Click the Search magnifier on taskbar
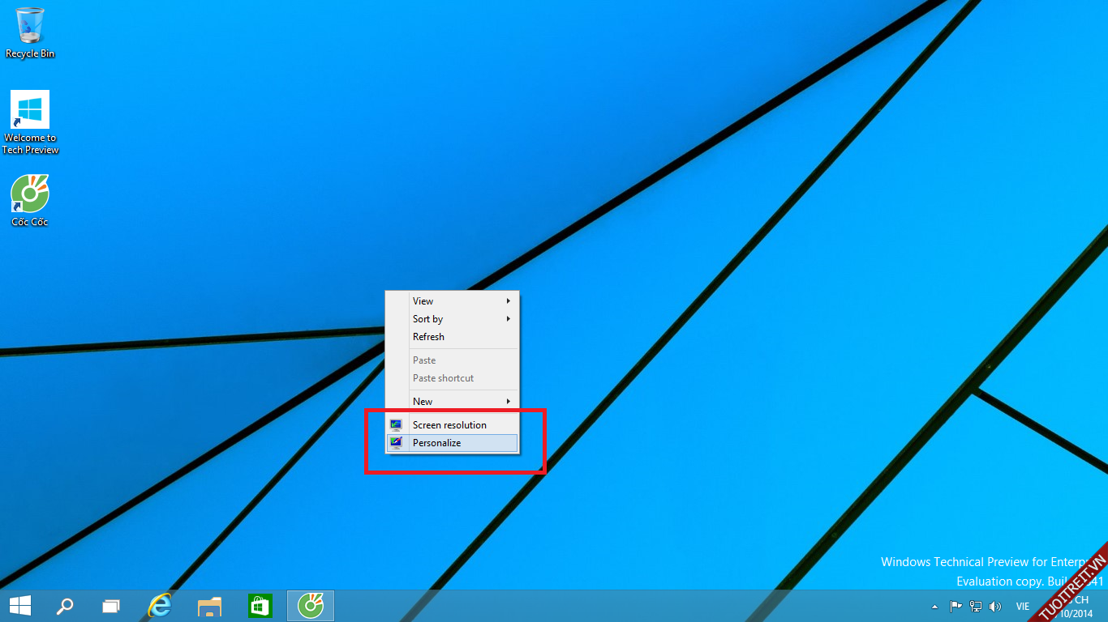Screen dimensions: 1108x622 coord(64,606)
